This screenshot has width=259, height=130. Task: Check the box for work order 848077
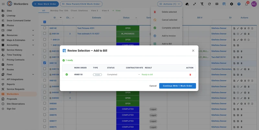(x=45, y=121)
